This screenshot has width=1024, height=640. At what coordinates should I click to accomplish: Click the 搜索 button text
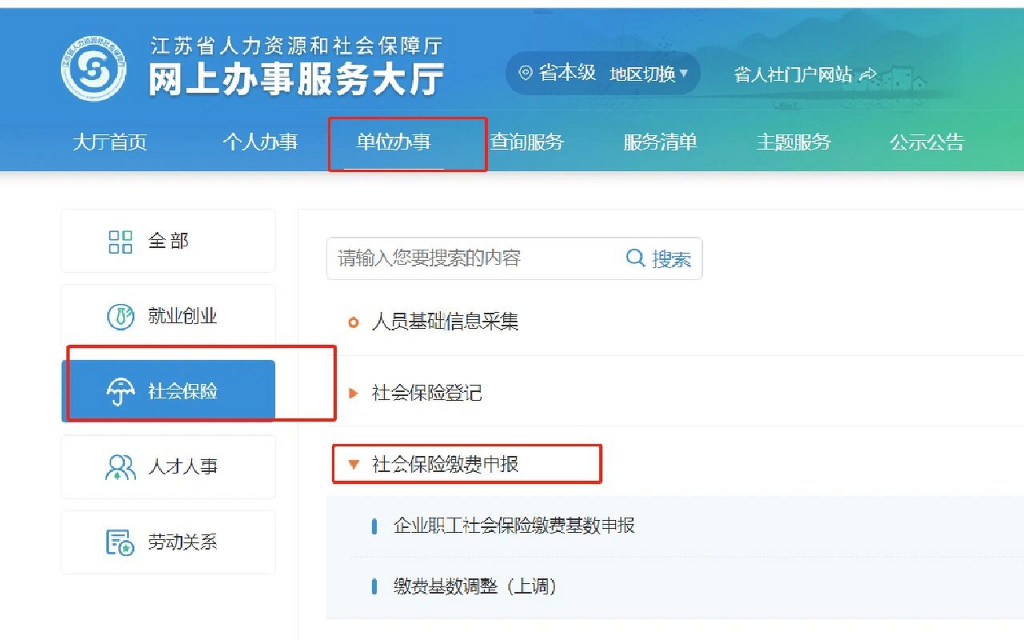click(x=671, y=259)
